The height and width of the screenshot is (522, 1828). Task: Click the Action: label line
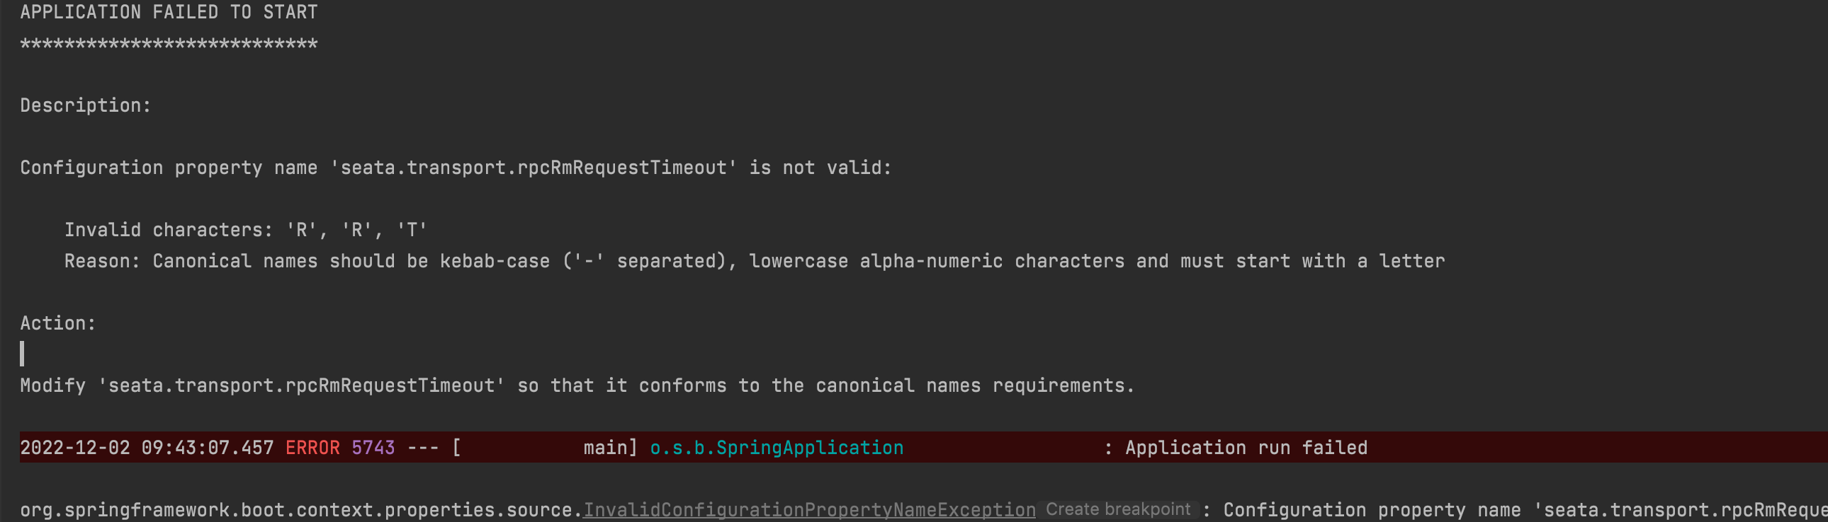58,324
